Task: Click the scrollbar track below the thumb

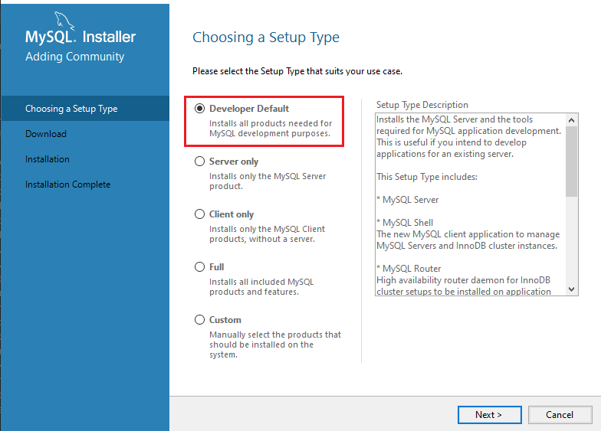Action: pyautogui.click(x=572, y=237)
